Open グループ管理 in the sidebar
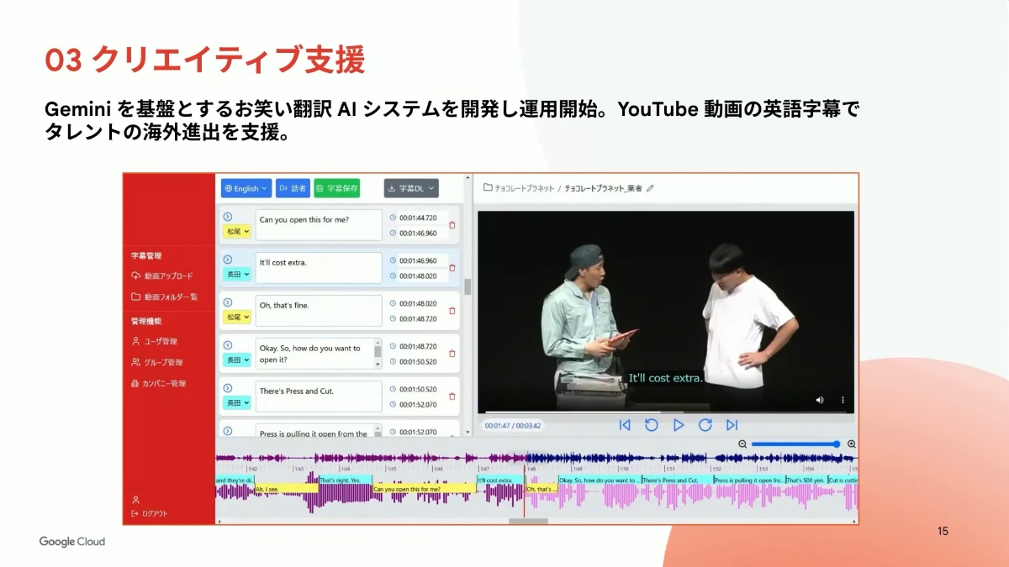This screenshot has width=1009, height=567. (157, 362)
